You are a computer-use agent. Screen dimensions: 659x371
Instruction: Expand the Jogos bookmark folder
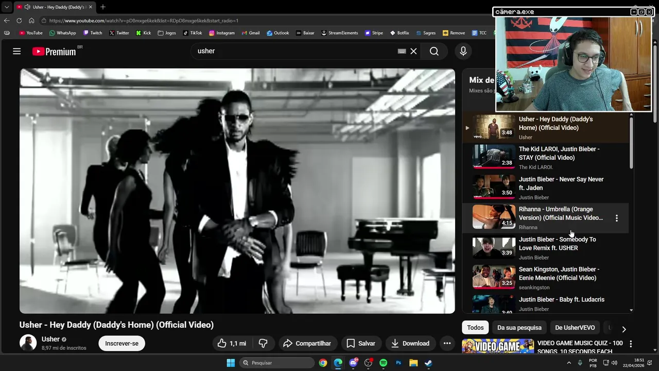[167, 33]
